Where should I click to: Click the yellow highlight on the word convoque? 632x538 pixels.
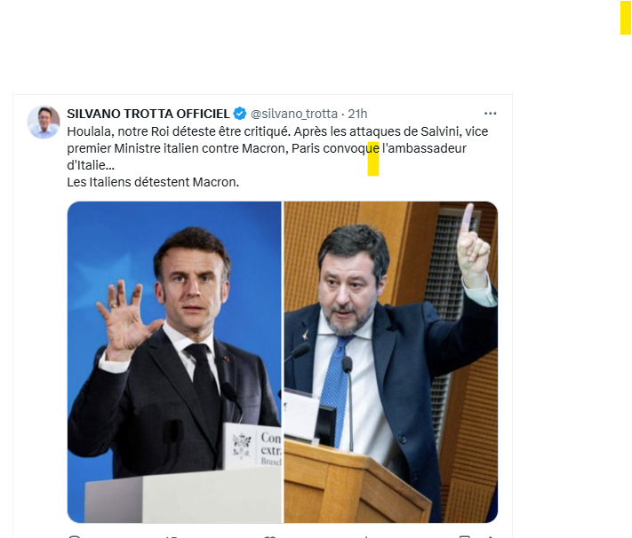(x=373, y=159)
